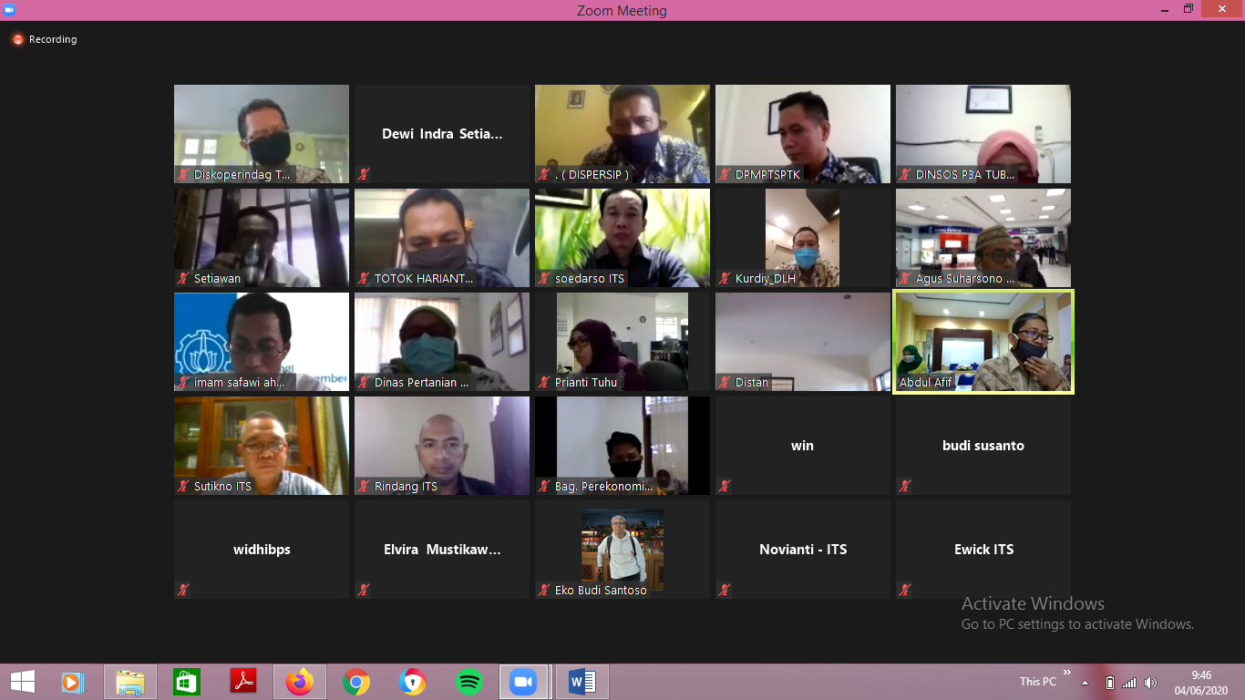Screen dimensions: 1245x700
Task: Launch Google Chrome from the taskbar
Action: [356, 682]
